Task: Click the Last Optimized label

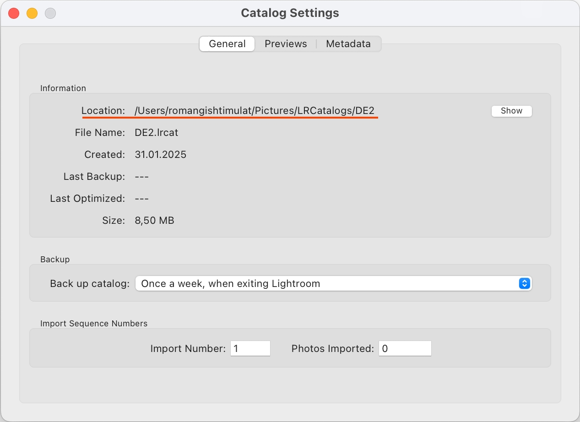Action: (x=87, y=199)
